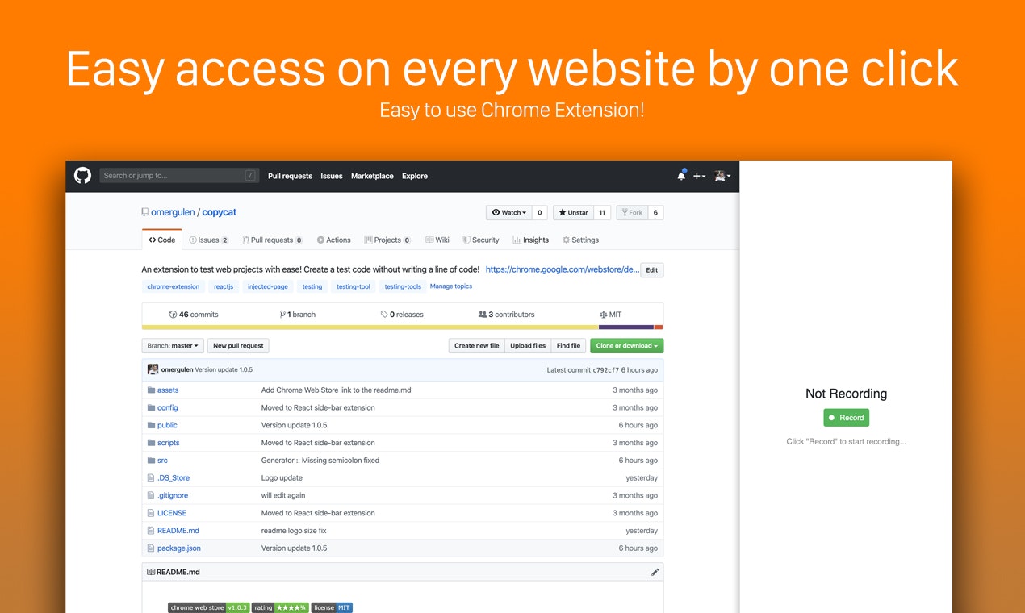Click the Edit description button
Viewport: 1025px width, 613px height.
click(x=652, y=270)
